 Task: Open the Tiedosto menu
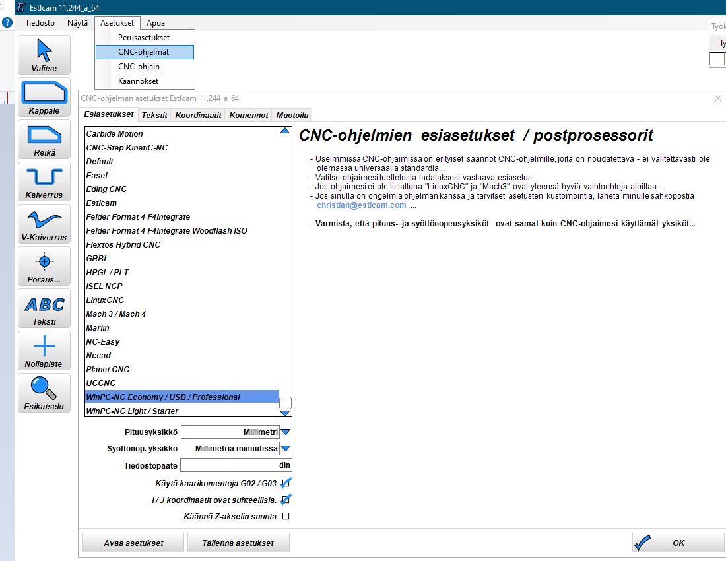point(40,22)
